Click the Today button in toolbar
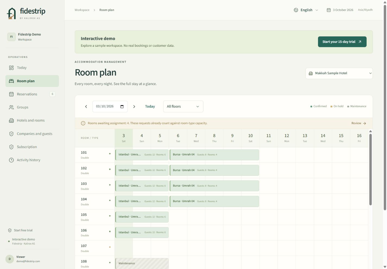The image size is (387, 269). [150, 107]
